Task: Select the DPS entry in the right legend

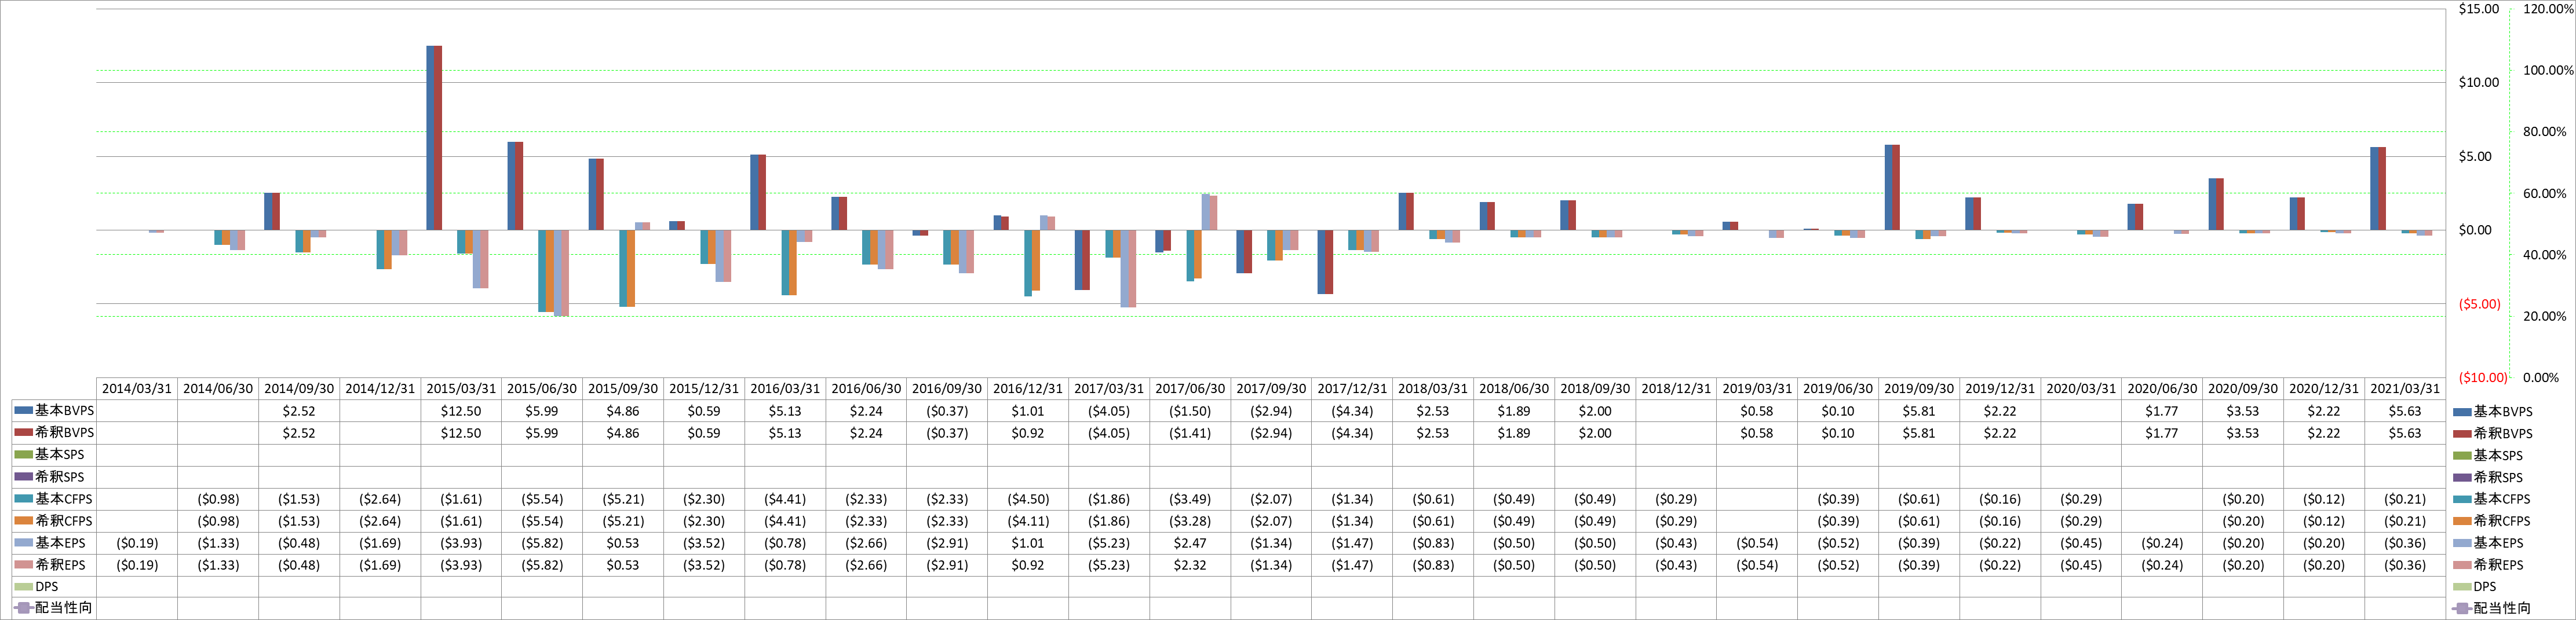Action: pyautogui.click(x=2474, y=587)
